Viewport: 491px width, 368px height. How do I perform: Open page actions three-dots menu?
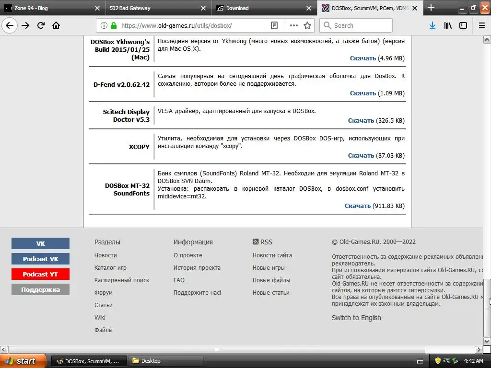point(294,25)
